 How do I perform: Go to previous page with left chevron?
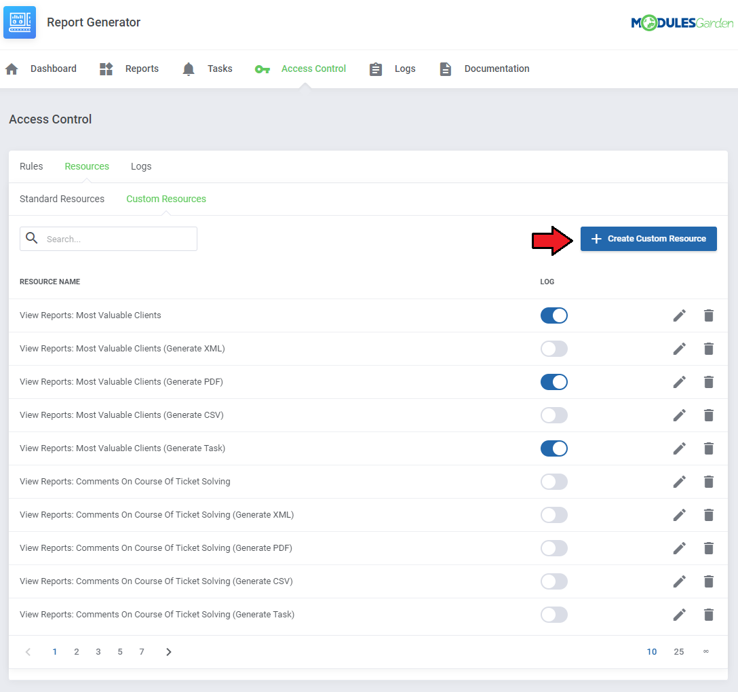28,652
